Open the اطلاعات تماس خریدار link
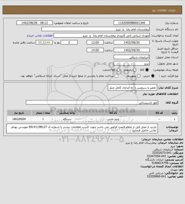The width and height of the screenshot is (185, 204). point(40,35)
